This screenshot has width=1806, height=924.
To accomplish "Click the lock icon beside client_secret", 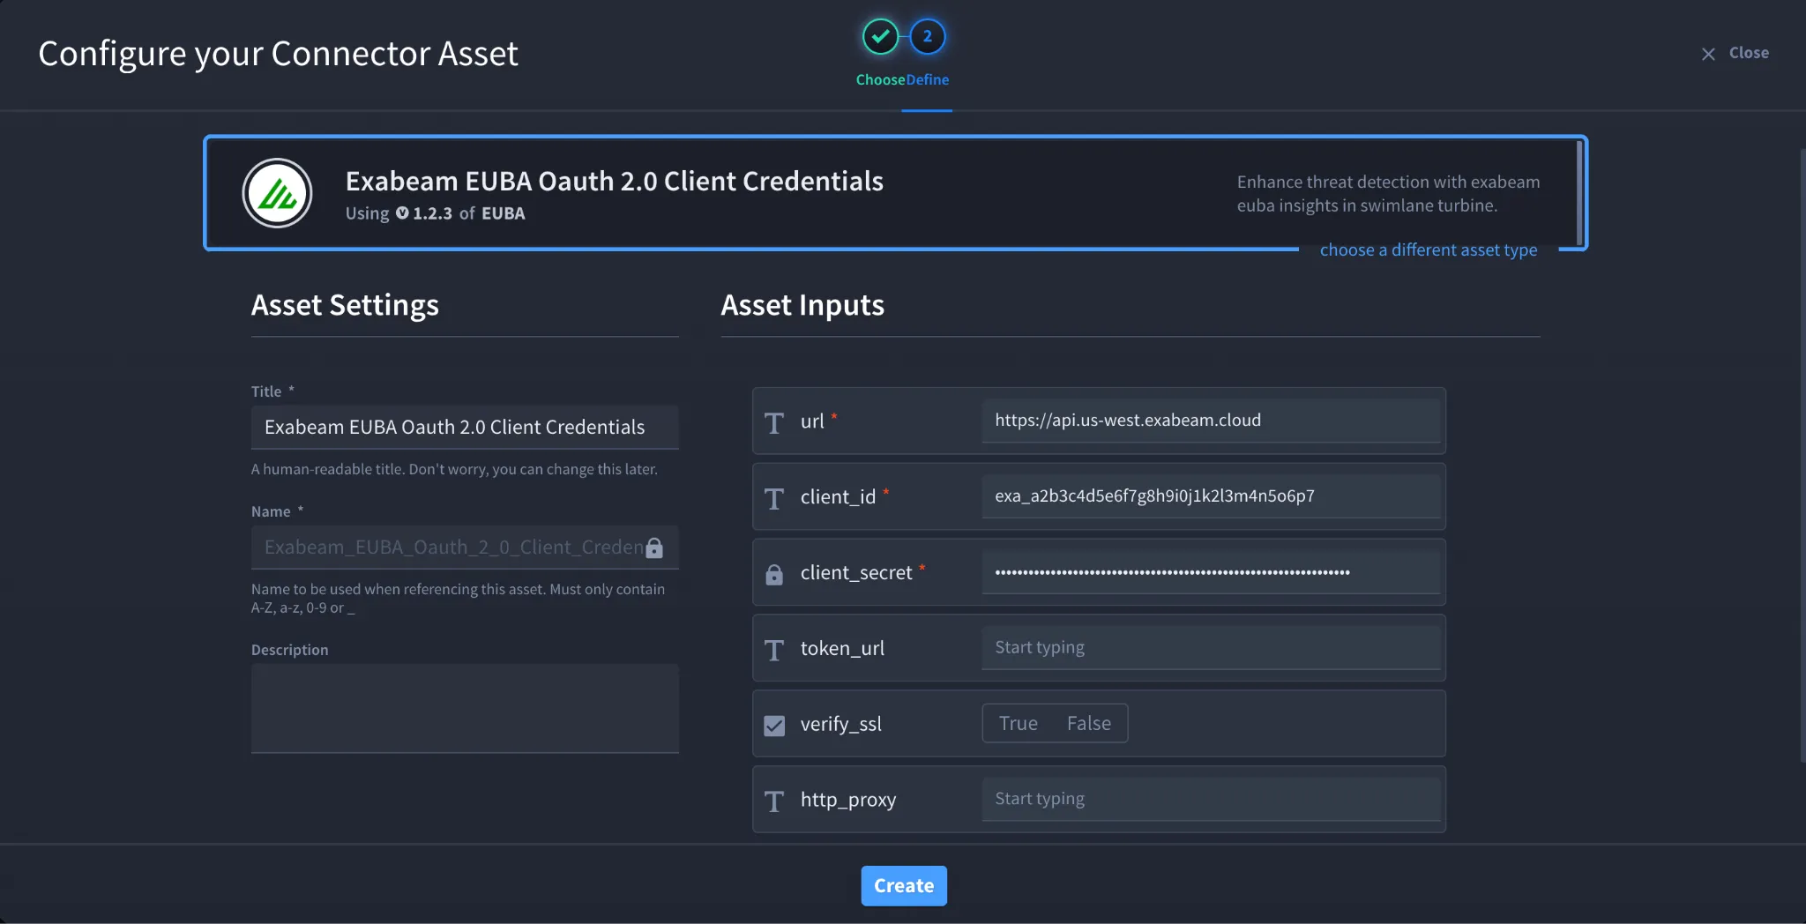I will tap(774, 574).
